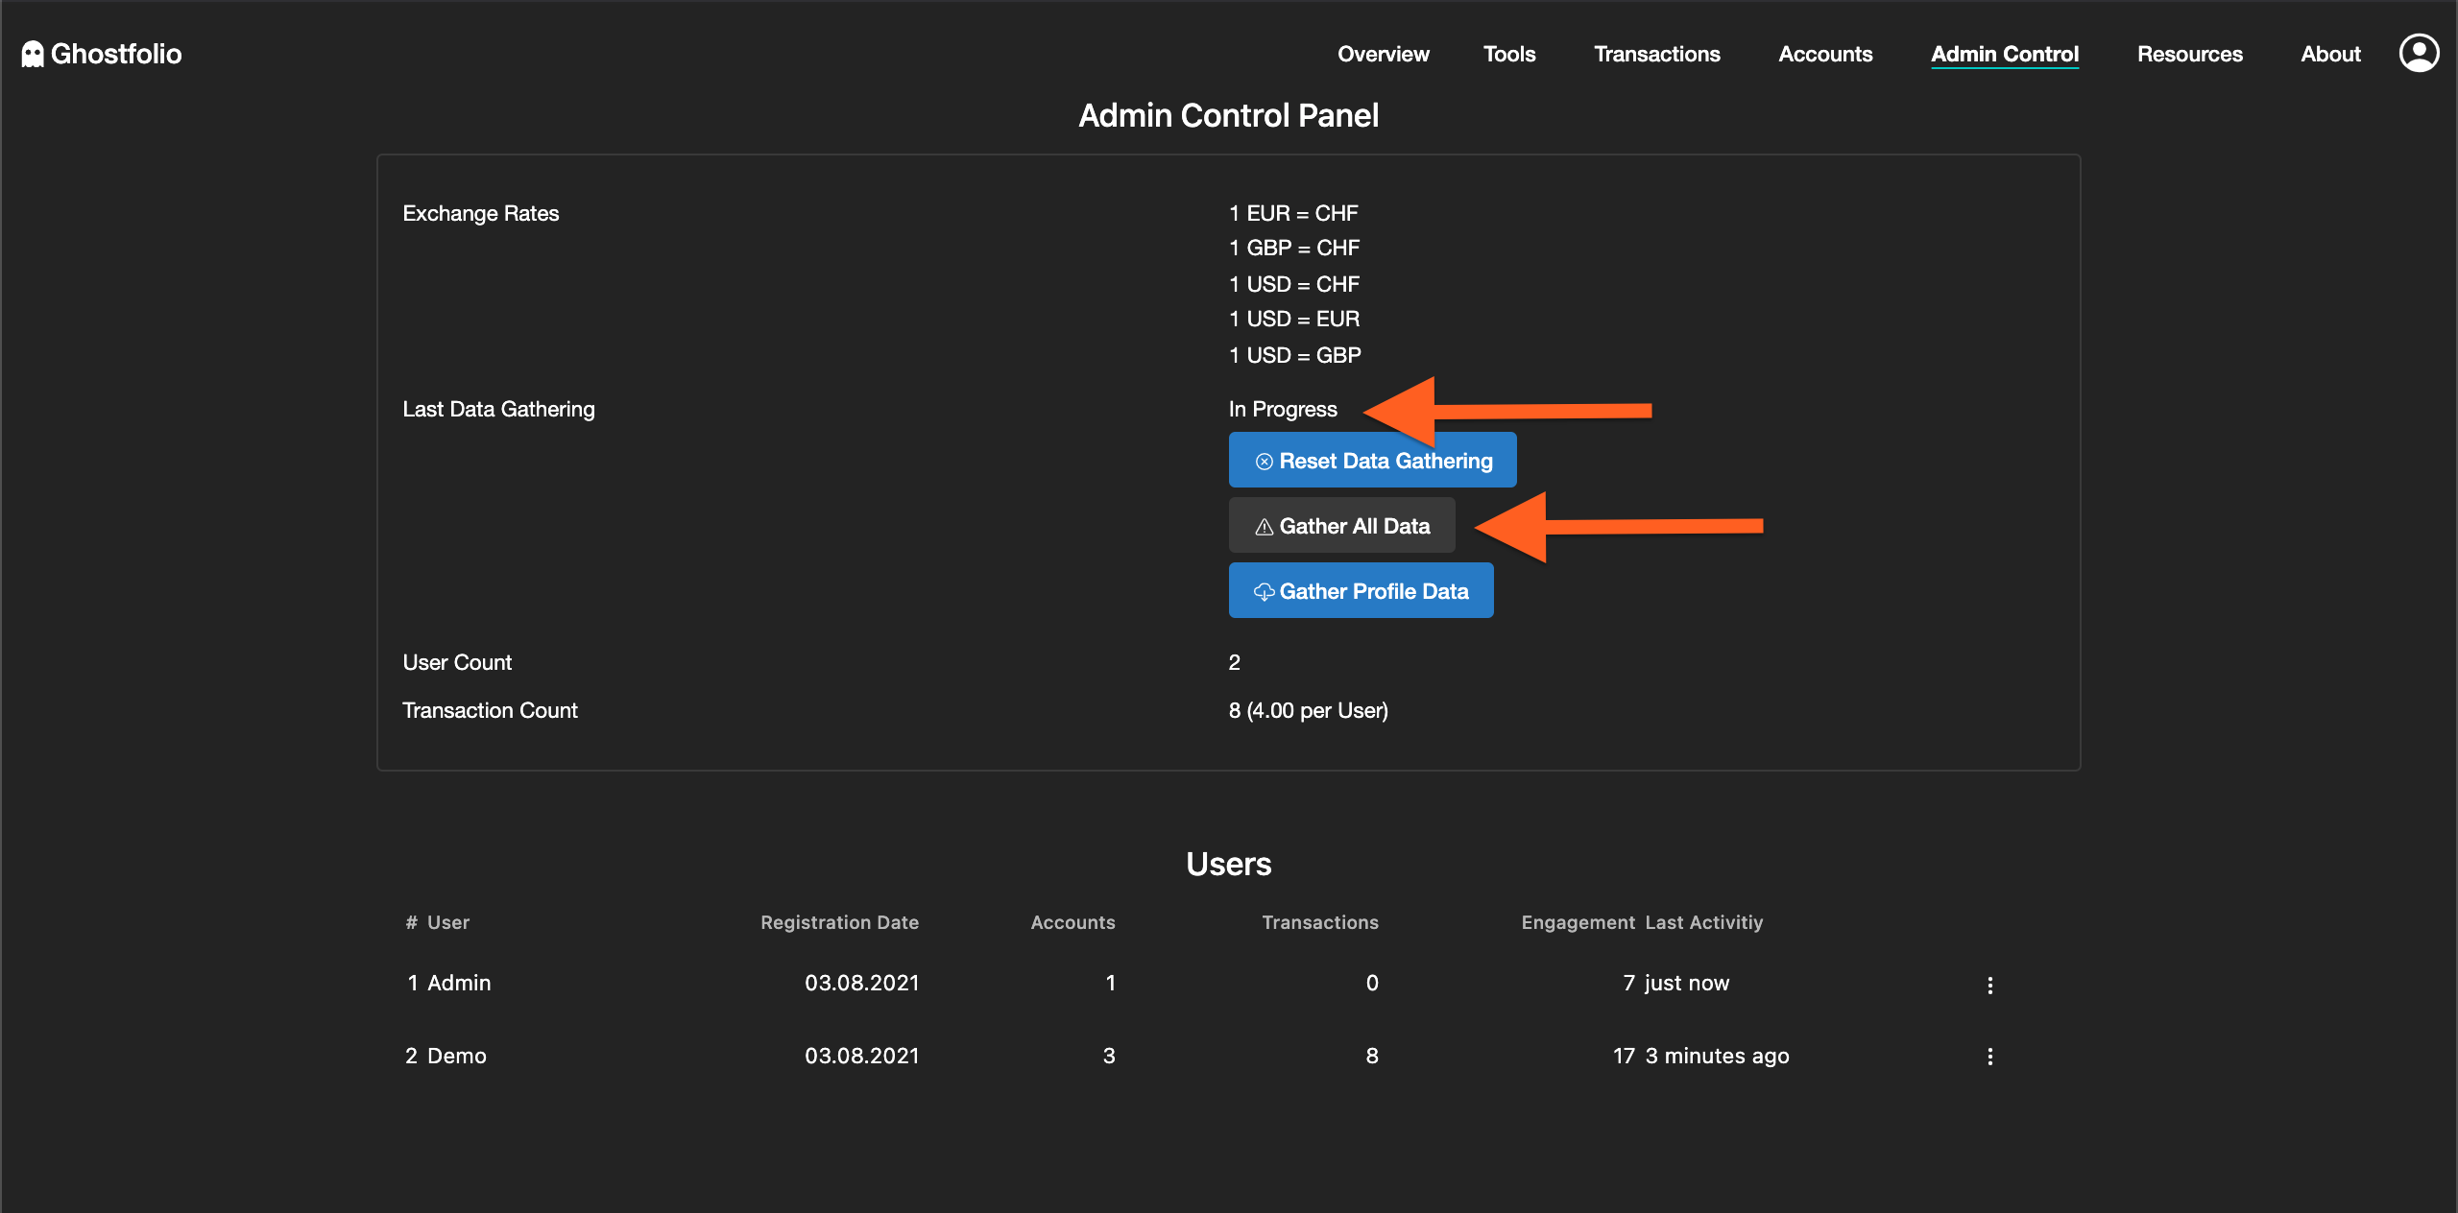
Task: Click 'just now' in the Admin row
Action: point(1687,983)
